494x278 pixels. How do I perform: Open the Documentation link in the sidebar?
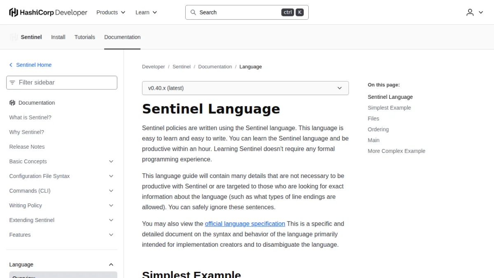[x=37, y=103]
